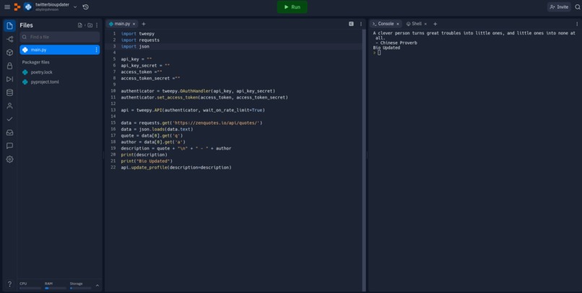Select main.py in the file tree

[x=60, y=50]
